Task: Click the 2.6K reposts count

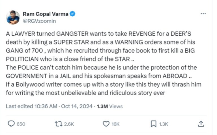Action: [69, 124]
